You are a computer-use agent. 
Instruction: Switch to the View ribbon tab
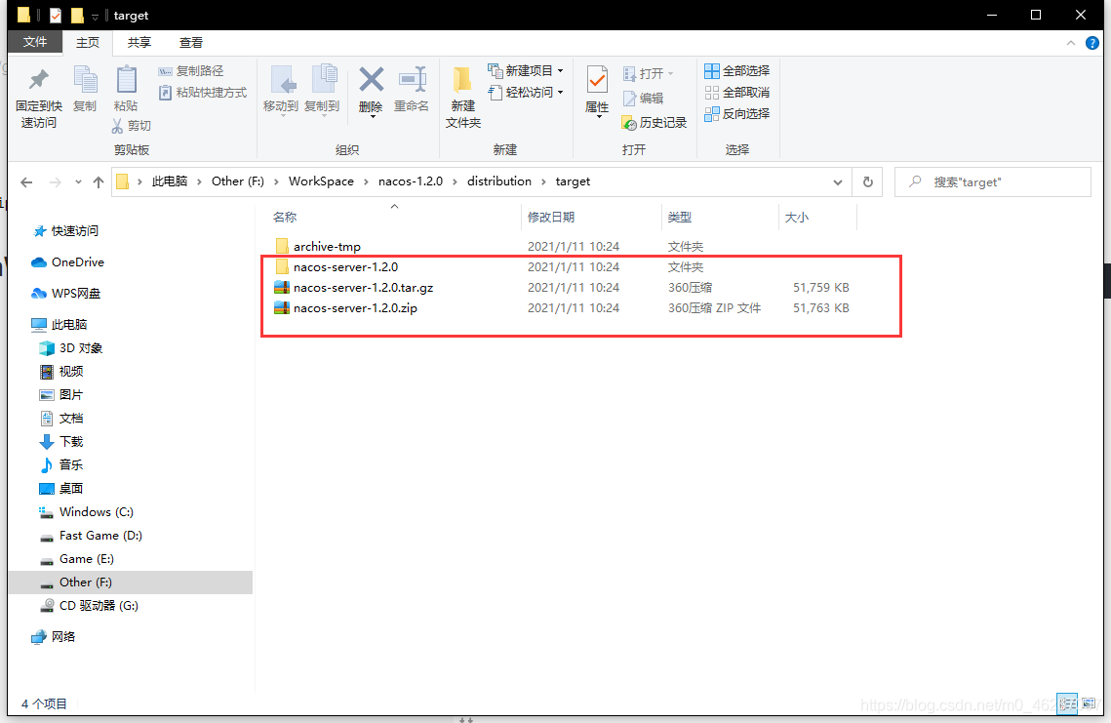(190, 43)
